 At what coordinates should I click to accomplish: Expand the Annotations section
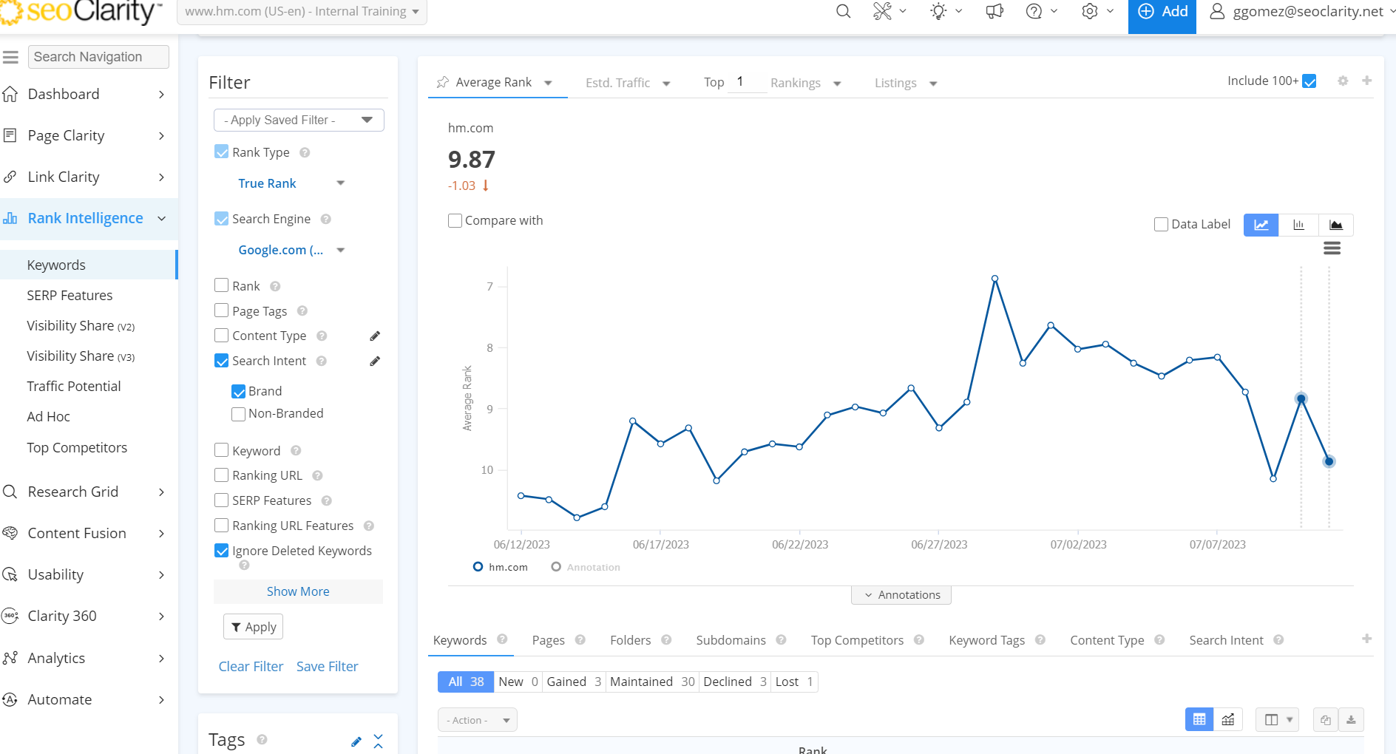[x=901, y=595]
